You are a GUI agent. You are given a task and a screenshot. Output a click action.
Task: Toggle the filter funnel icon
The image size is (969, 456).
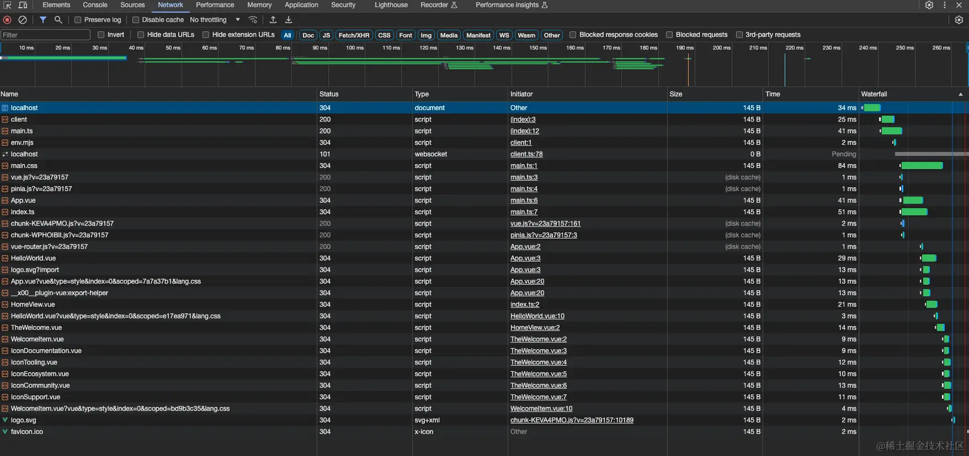[43, 20]
